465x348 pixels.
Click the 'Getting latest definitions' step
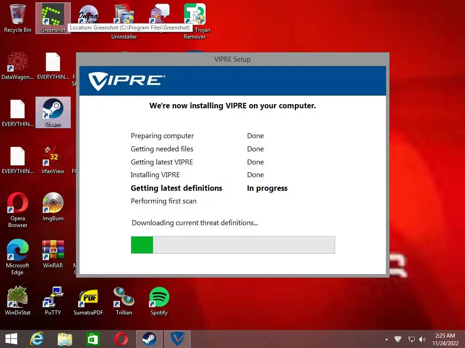coord(177,188)
